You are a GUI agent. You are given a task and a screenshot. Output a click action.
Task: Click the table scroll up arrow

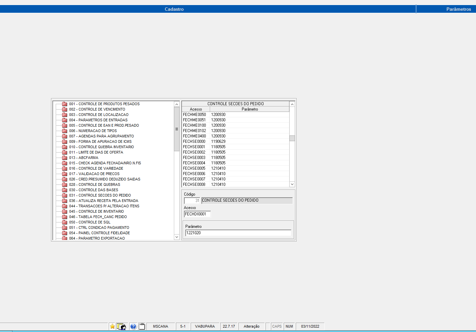pyautogui.click(x=292, y=105)
